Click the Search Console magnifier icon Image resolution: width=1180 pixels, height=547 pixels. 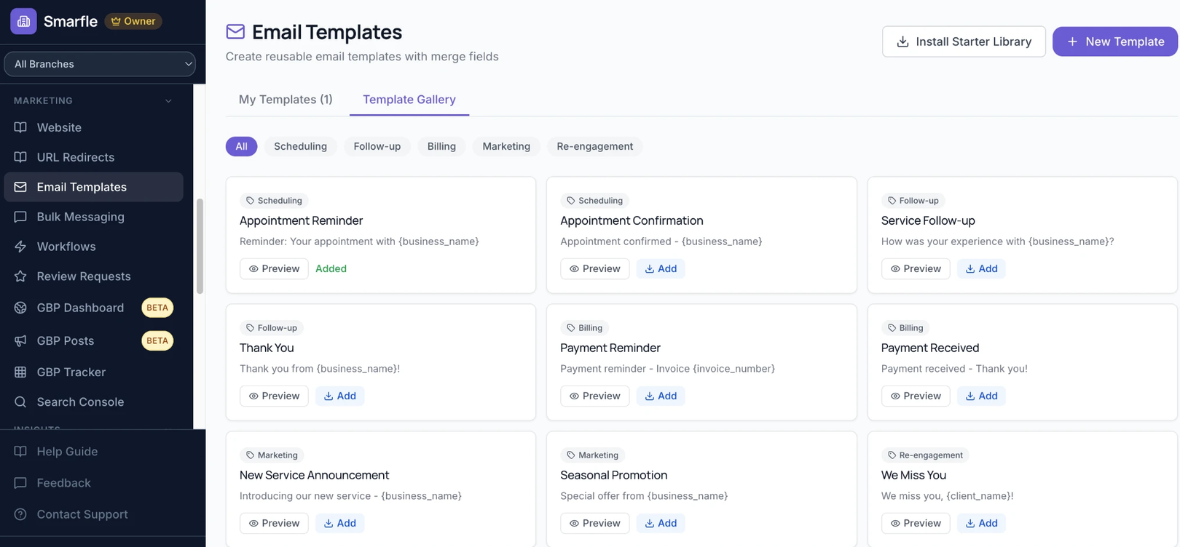click(x=20, y=402)
